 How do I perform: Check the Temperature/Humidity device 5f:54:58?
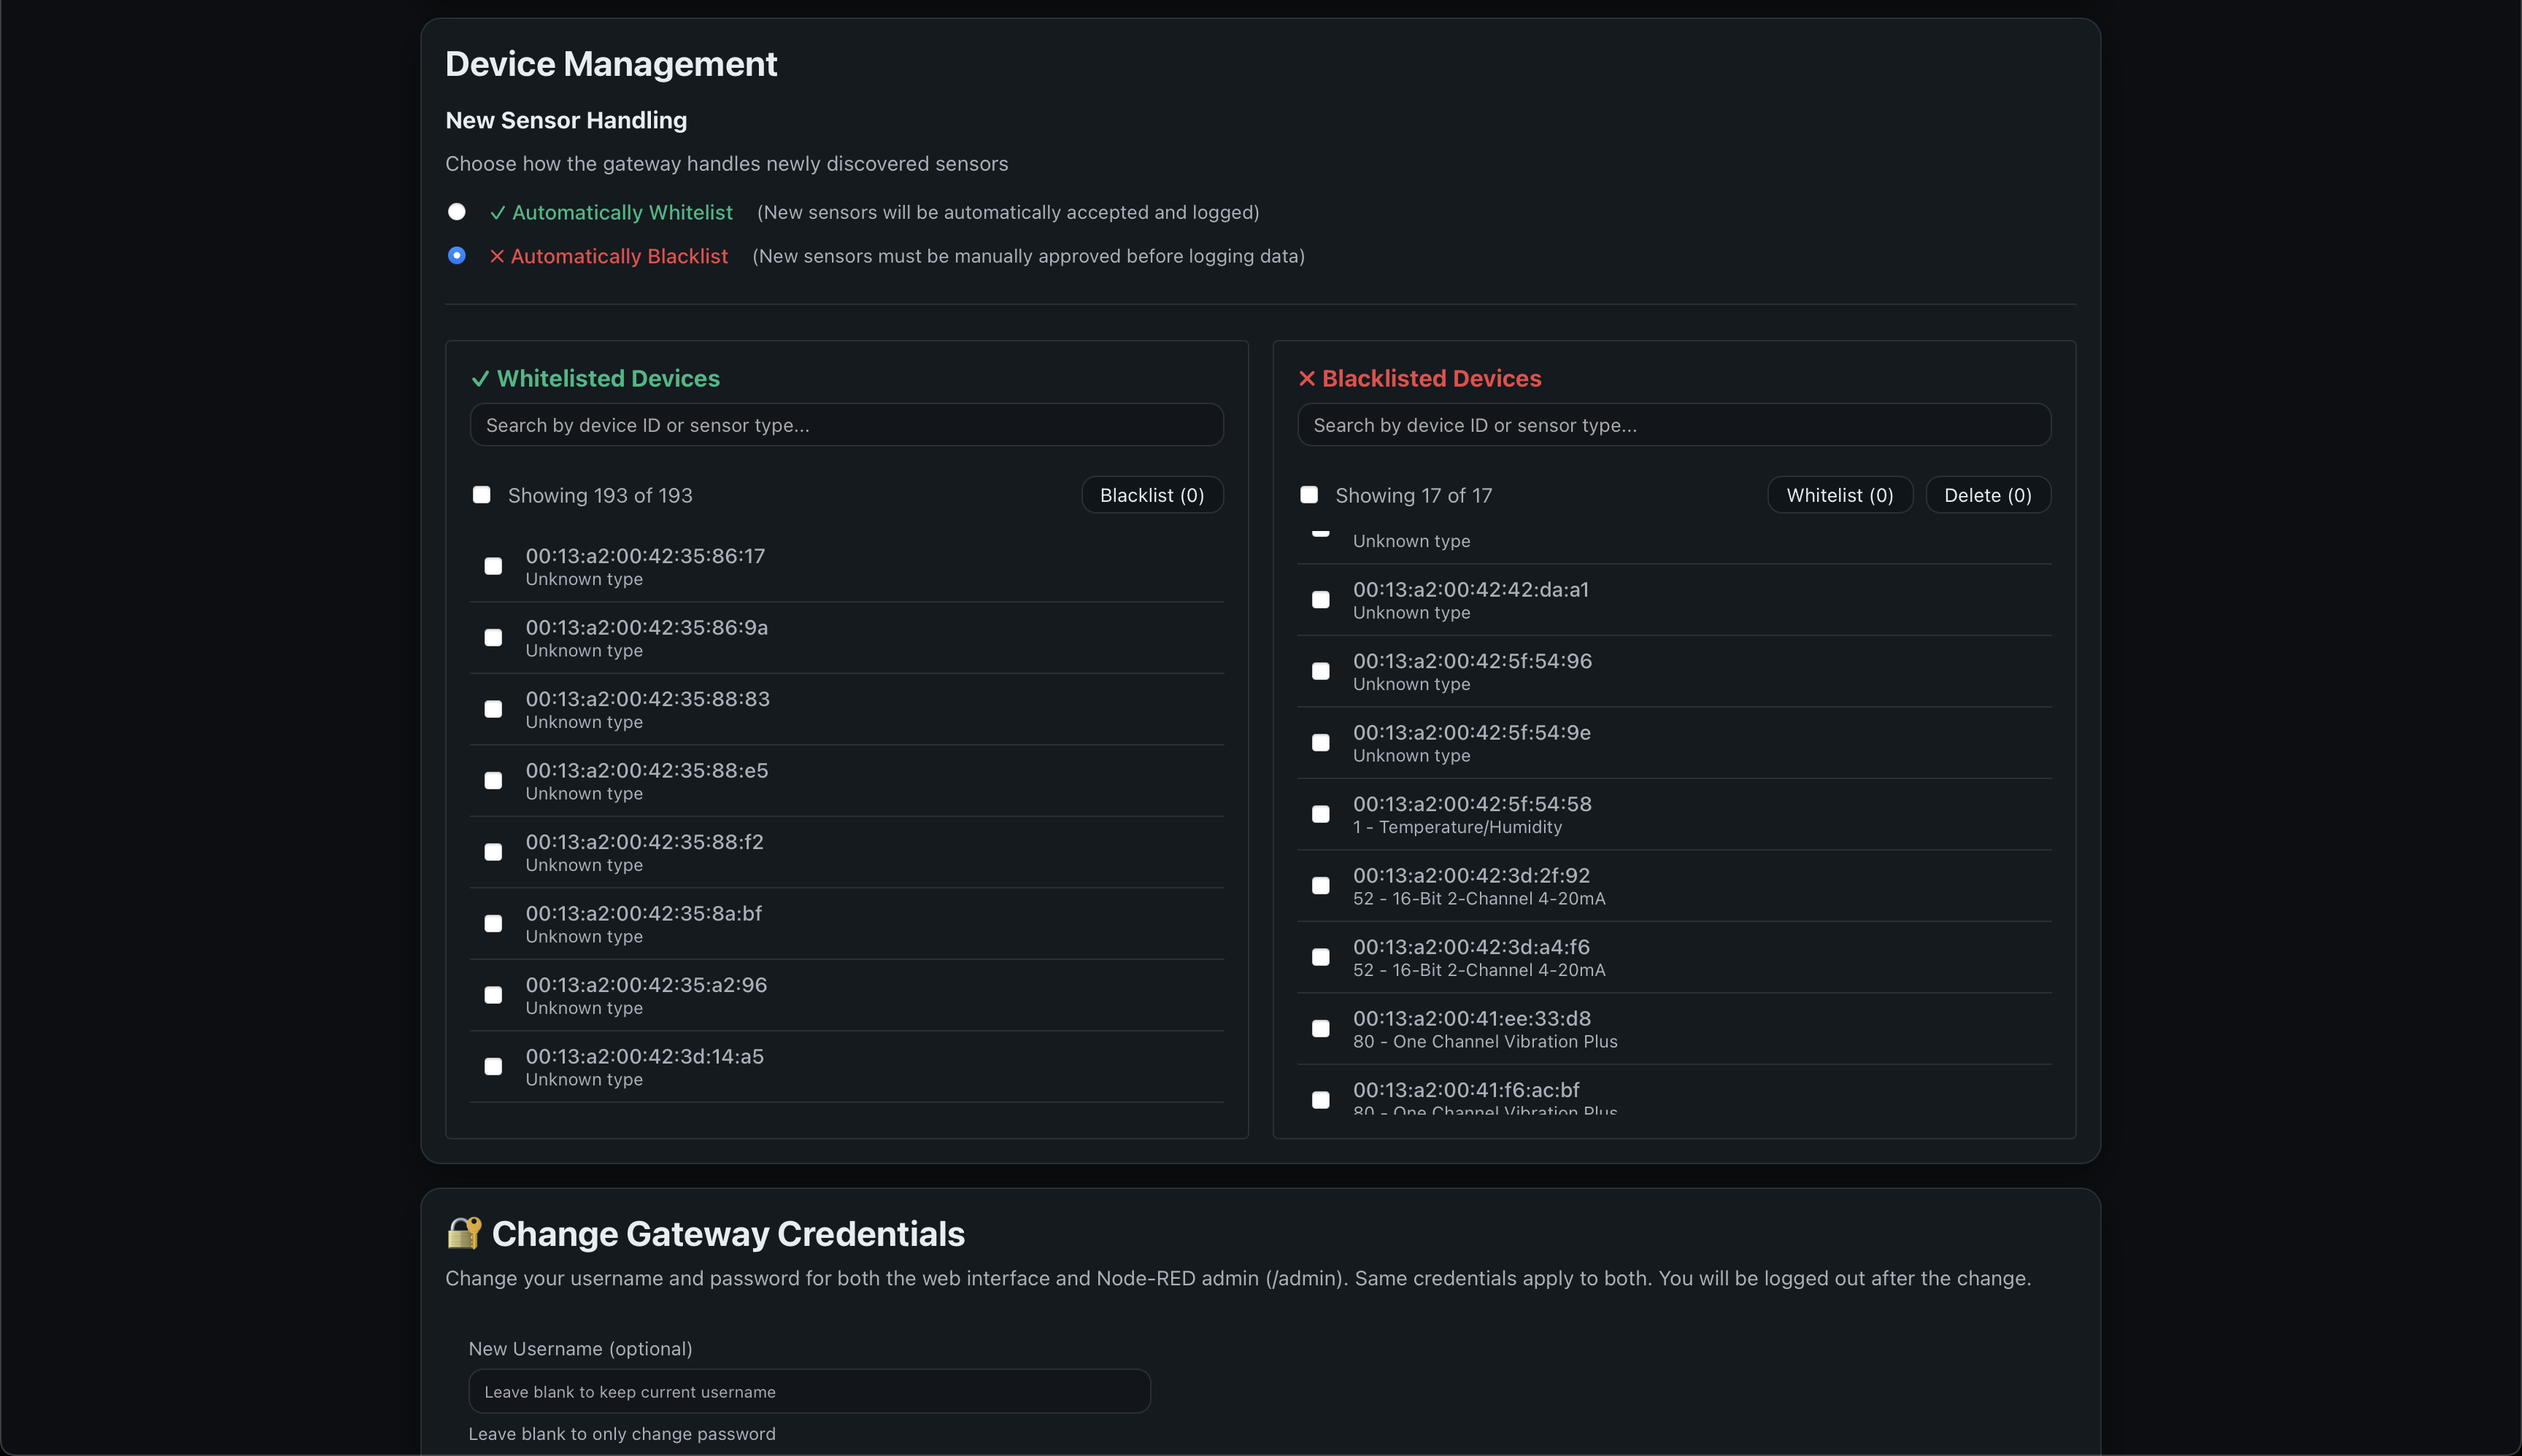1321,814
